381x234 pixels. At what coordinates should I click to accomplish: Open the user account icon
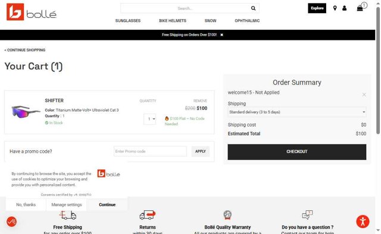click(x=344, y=8)
